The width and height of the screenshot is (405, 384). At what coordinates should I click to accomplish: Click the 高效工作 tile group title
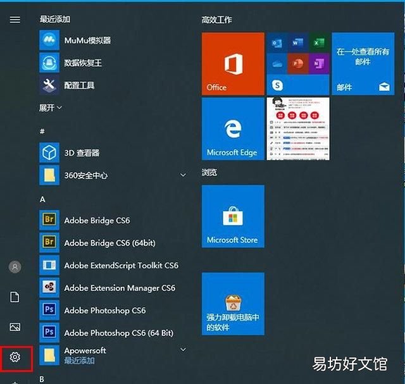click(217, 20)
